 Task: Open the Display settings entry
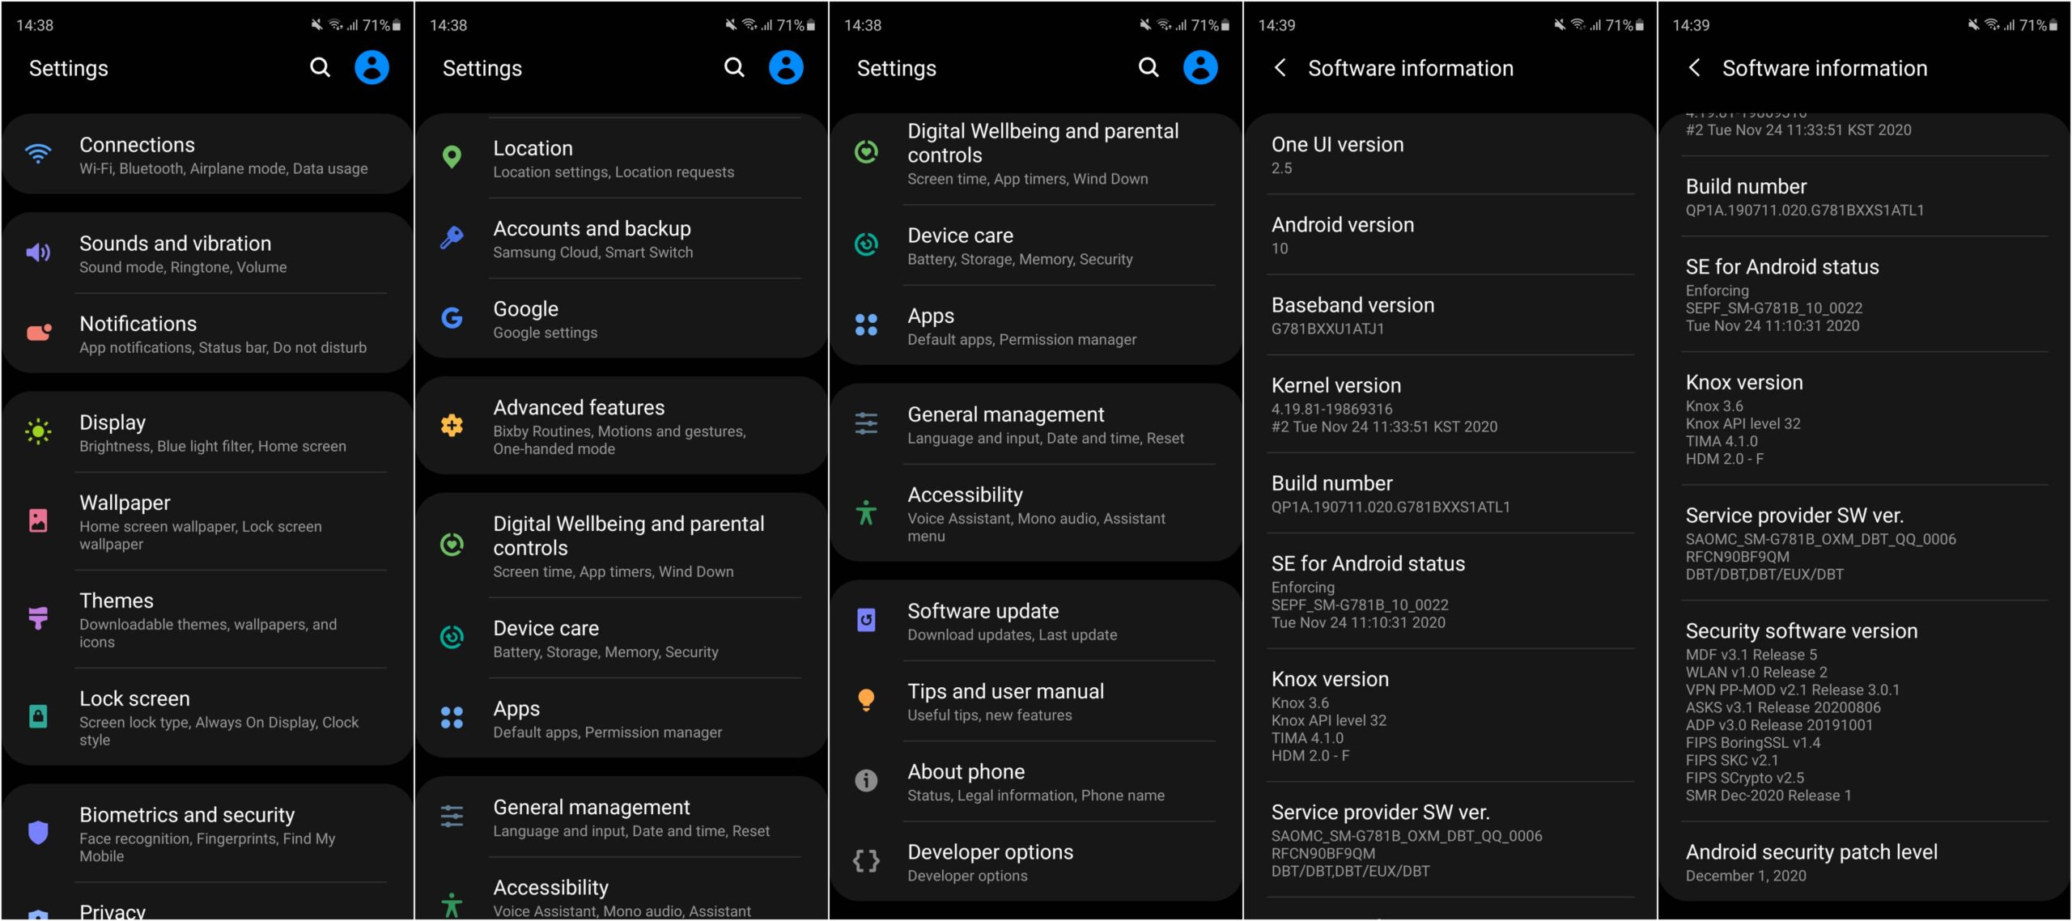tap(207, 433)
